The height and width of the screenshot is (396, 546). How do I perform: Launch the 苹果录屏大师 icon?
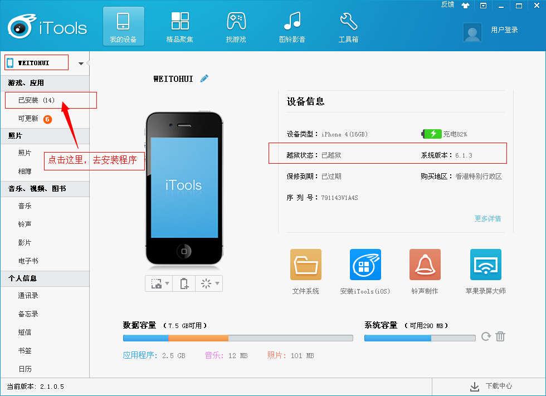486,265
